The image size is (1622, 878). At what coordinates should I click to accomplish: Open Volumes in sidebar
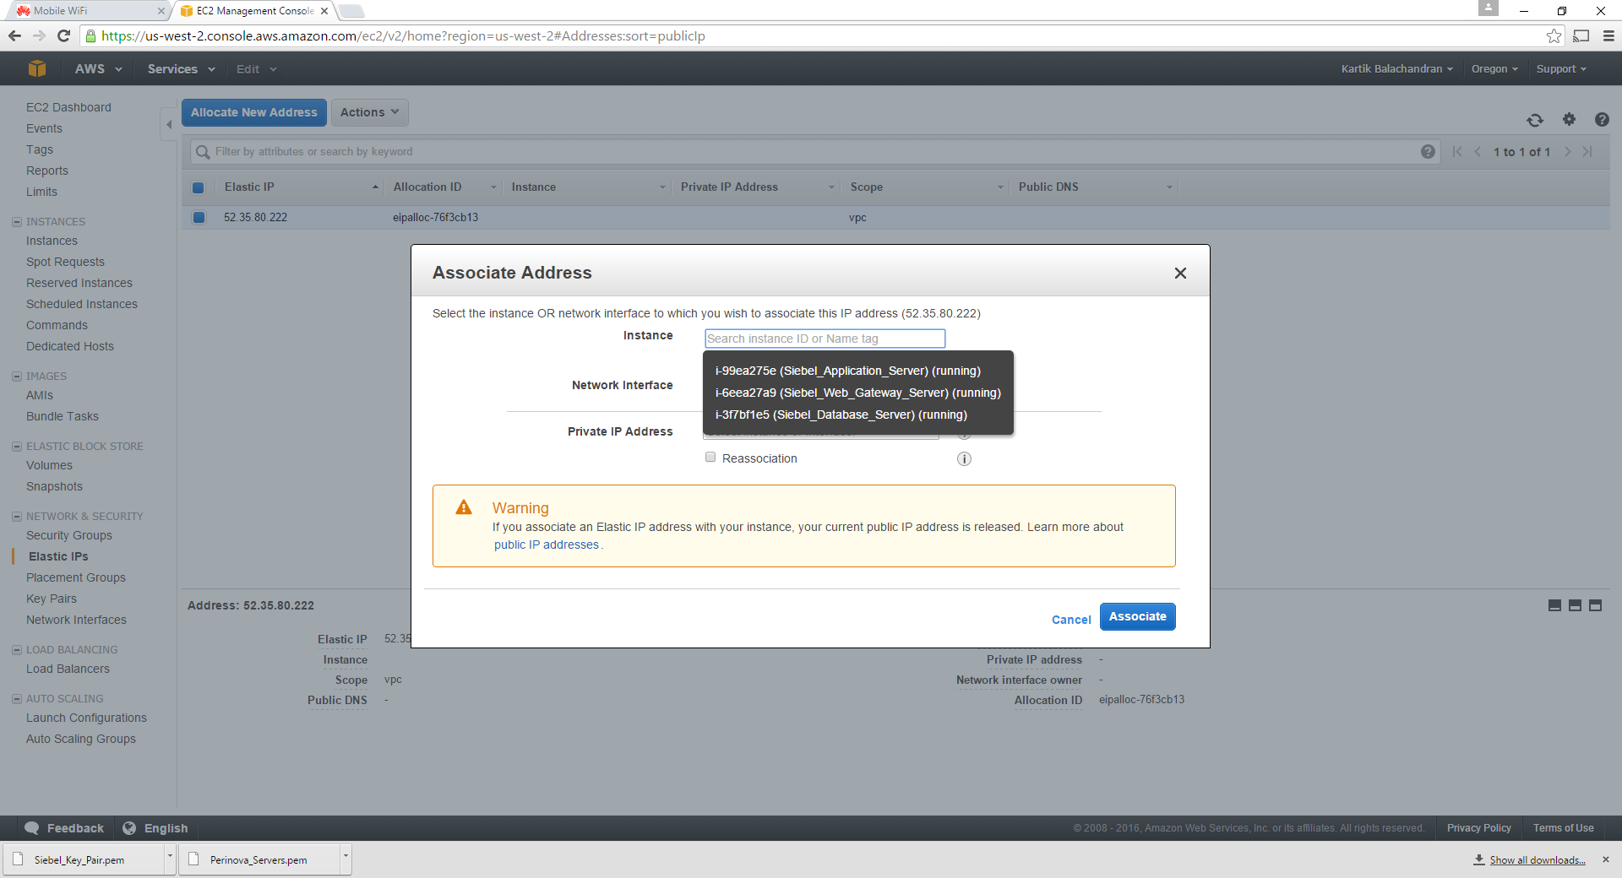point(49,465)
